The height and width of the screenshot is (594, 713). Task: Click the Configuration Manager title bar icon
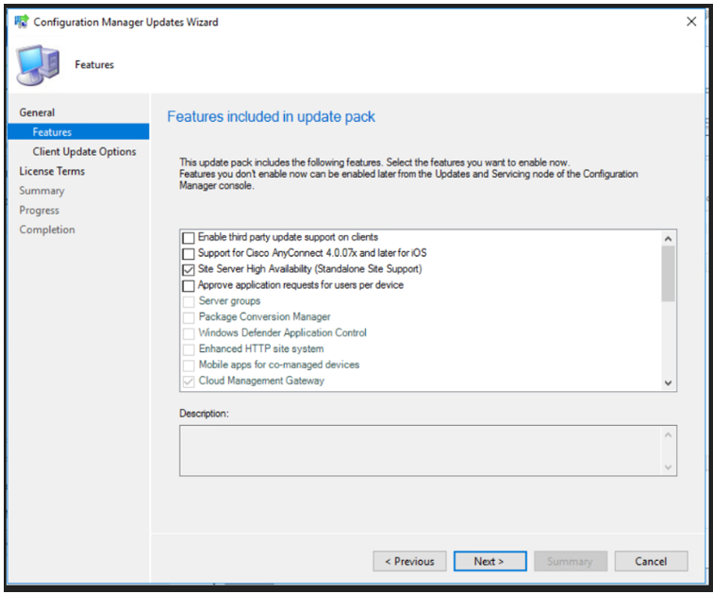point(22,22)
